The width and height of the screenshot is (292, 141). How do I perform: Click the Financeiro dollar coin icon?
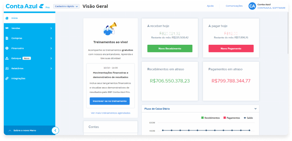tap(7, 48)
